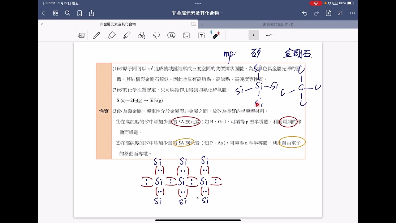
Task: Select the Eraser tool
Action: coord(112,35)
